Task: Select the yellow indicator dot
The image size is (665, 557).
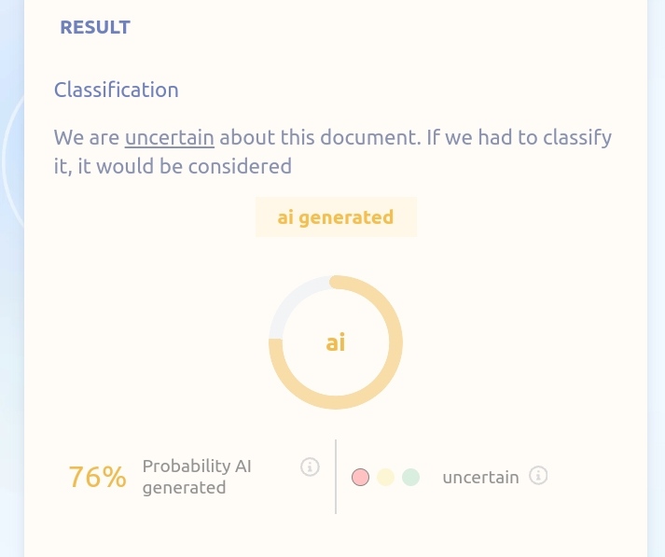Action: click(386, 478)
